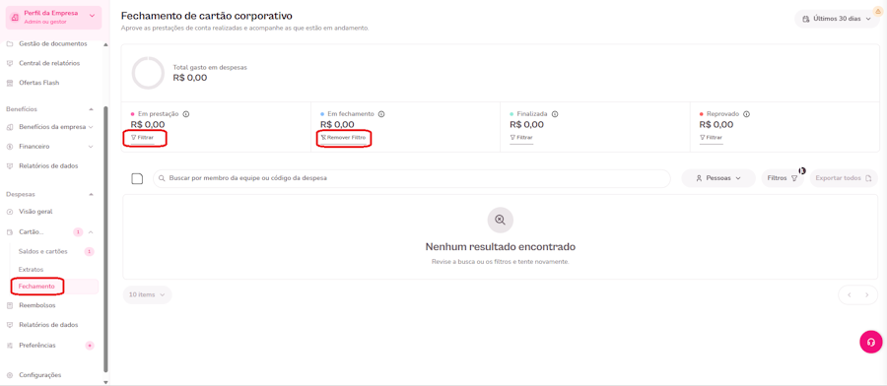This screenshot has width=887, height=386.
Task: Expand the Pessoas dropdown
Action: (718, 178)
